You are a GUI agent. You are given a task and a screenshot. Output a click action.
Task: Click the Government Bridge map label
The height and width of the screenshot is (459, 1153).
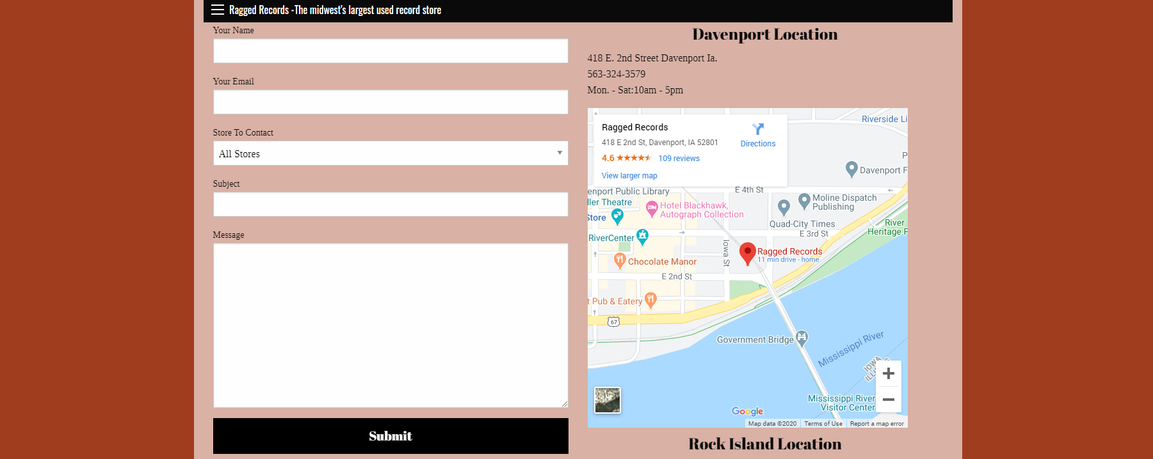[x=755, y=339]
